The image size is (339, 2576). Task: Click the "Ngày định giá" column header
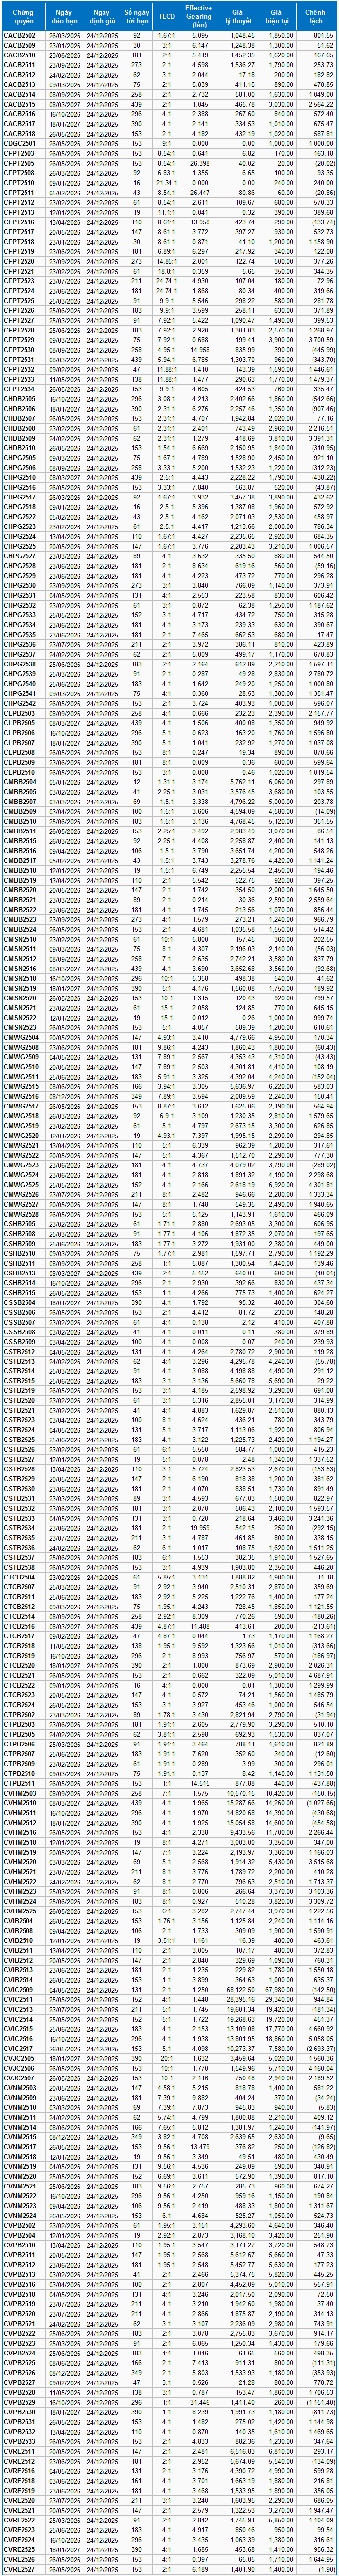[x=101, y=15]
